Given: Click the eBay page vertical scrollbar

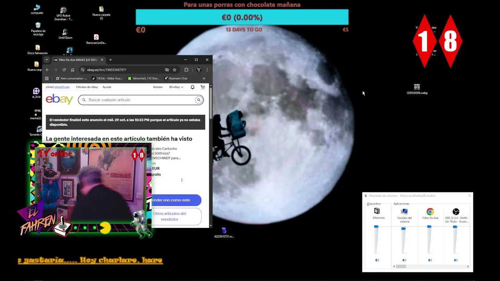Looking at the screenshot, I should pos(211,104).
